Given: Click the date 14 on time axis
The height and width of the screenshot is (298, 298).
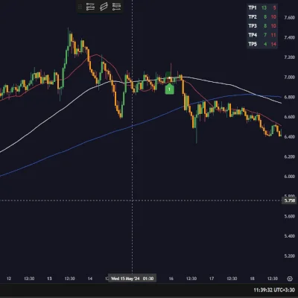Looking at the screenshot, I should point(90,279).
